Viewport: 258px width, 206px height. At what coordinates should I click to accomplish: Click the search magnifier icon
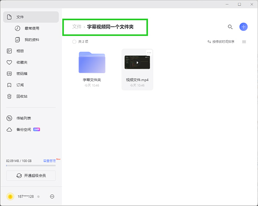(x=230, y=27)
